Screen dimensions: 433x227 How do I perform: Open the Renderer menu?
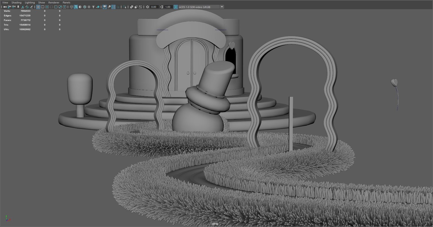(x=54, y=2)
